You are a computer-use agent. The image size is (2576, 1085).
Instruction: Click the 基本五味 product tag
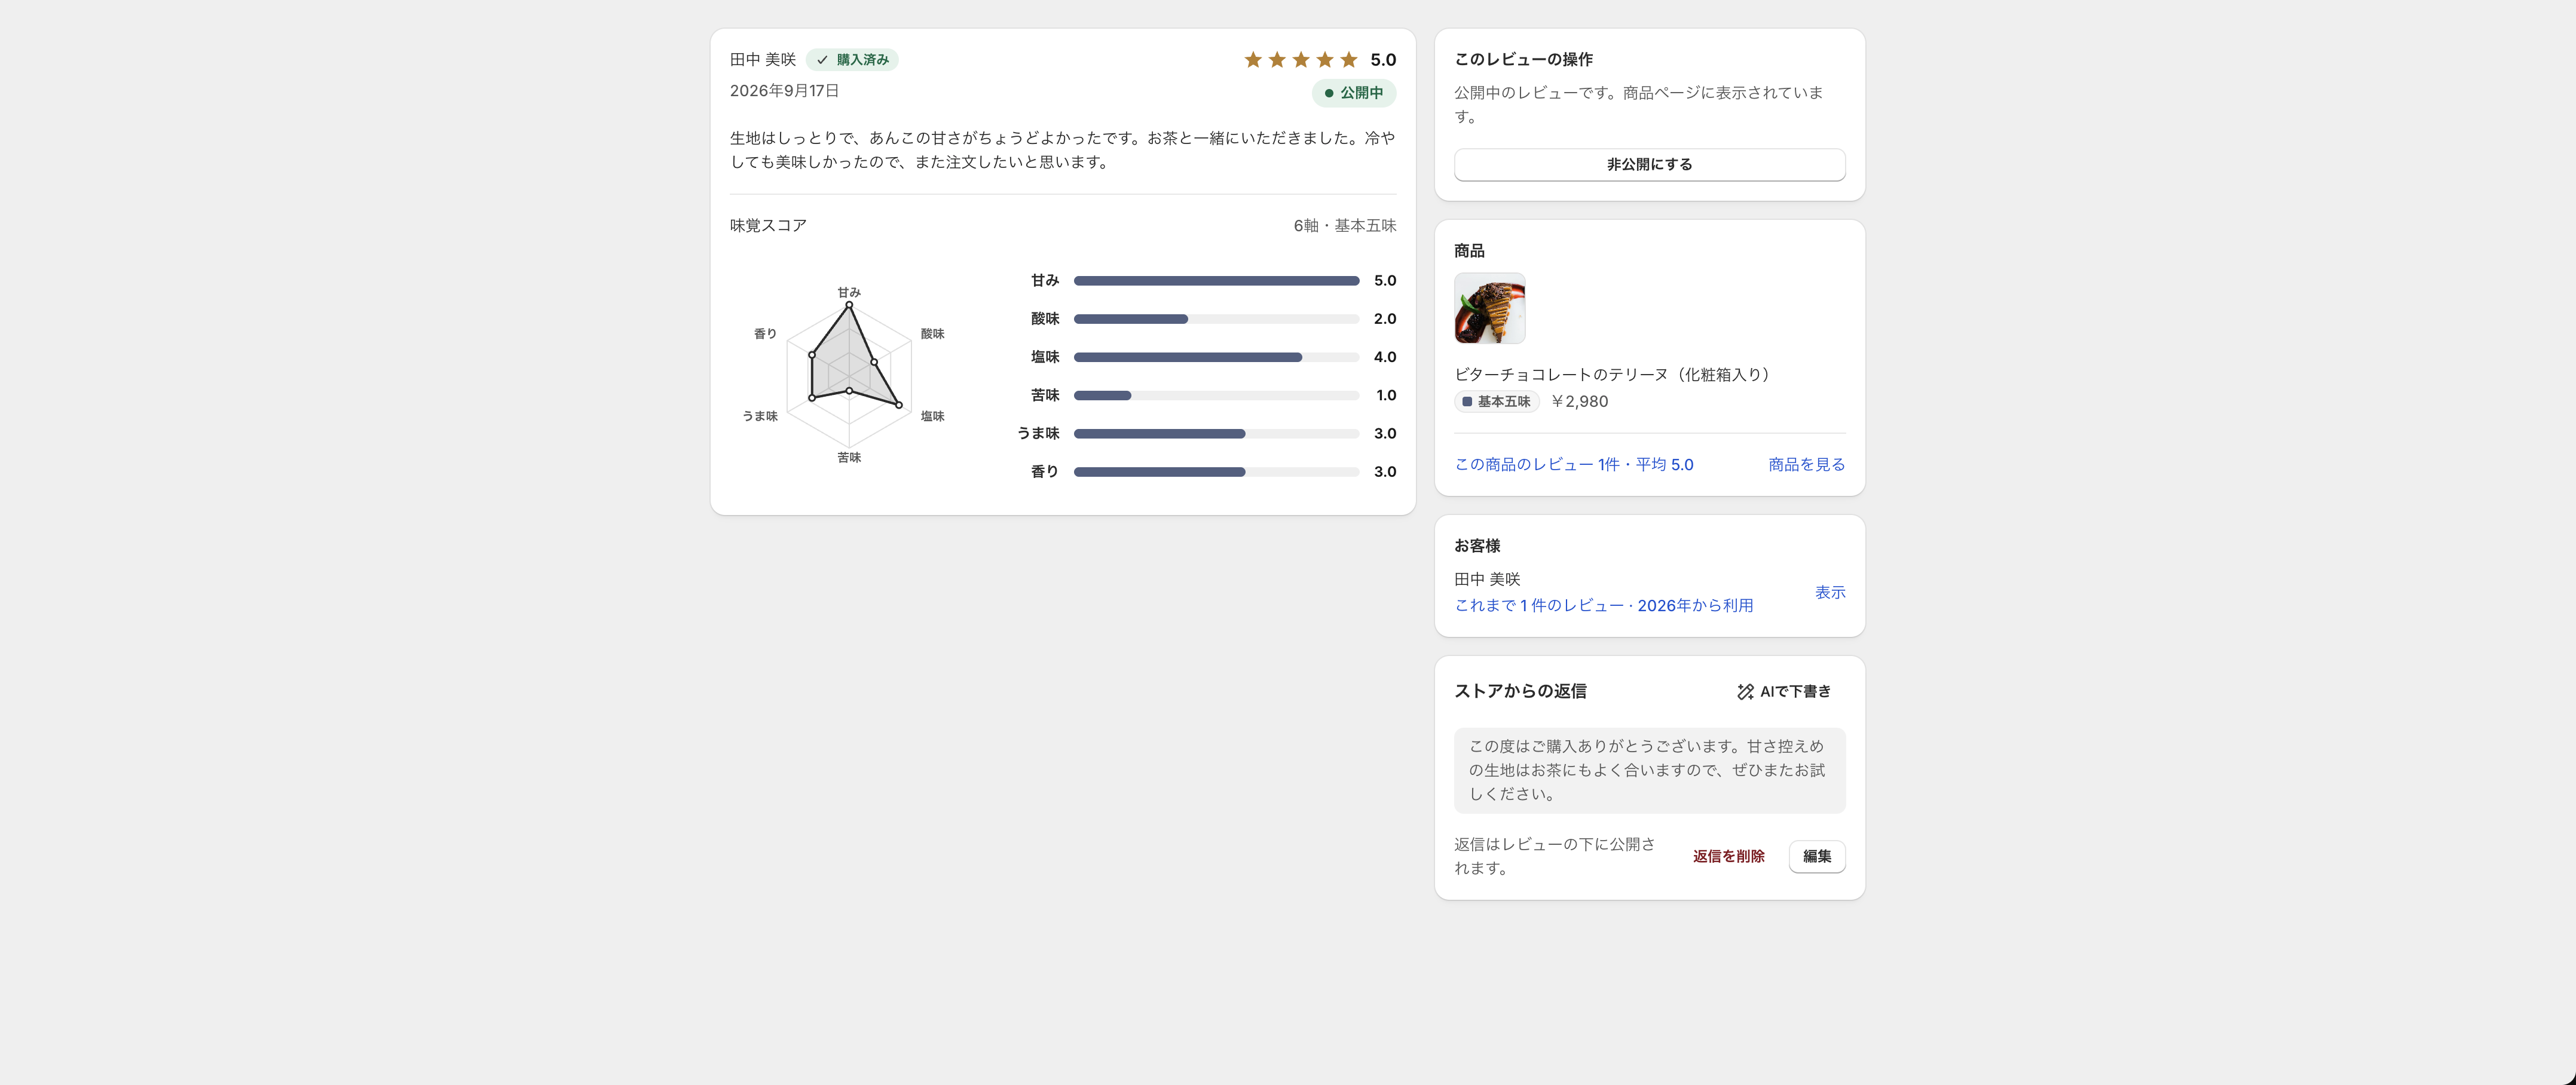point(1496,402)
